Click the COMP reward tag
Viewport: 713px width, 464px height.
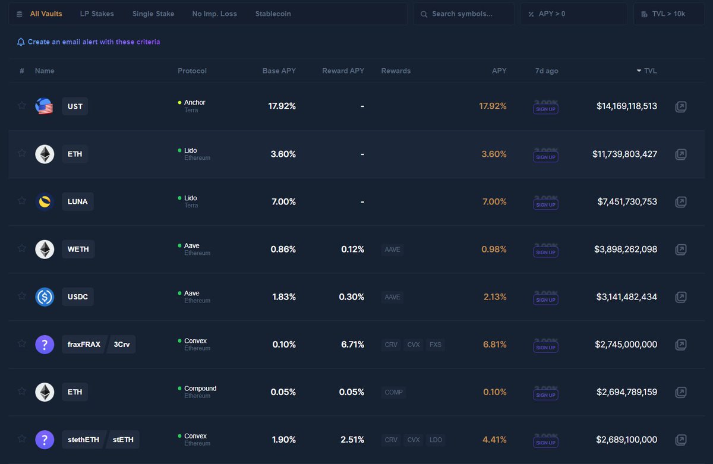393,392
